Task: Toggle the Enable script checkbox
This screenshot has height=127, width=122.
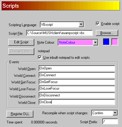Action: (98, 24)
